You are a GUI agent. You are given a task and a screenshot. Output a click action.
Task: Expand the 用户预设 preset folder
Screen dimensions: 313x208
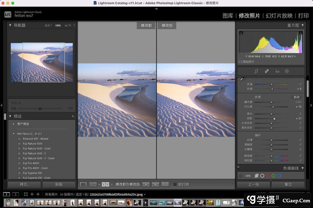(x=14, y=124)
